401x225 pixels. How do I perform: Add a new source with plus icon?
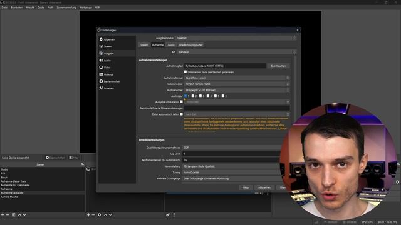[x=88, y=215]
